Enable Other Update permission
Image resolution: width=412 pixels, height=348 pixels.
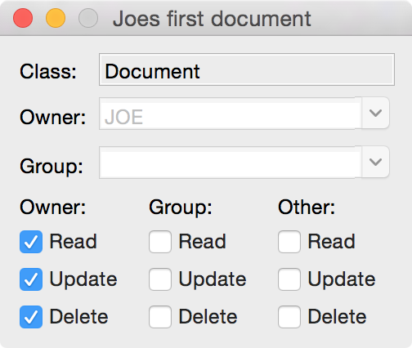289,279
